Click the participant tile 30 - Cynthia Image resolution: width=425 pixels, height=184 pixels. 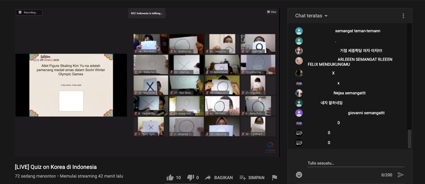click(258, 126)
